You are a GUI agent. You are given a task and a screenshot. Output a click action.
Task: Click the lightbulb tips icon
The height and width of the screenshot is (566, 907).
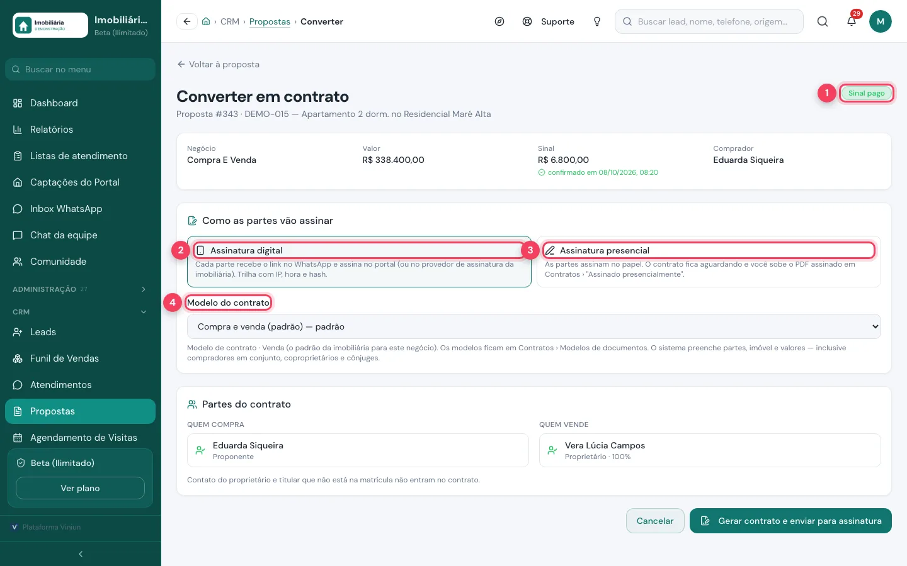coord(597,21)
